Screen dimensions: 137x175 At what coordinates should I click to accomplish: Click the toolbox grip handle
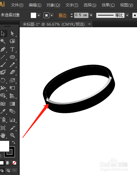click(7, 26)
